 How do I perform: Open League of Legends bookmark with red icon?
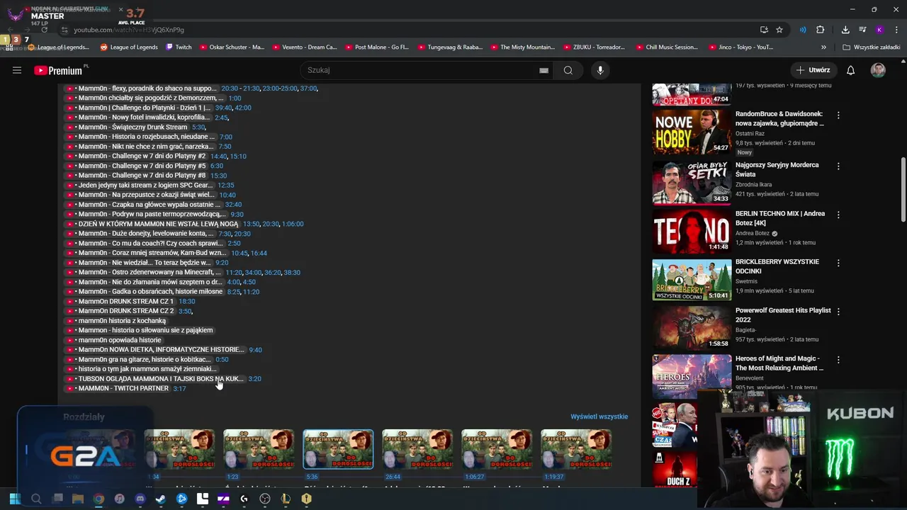tap(129, 47)
